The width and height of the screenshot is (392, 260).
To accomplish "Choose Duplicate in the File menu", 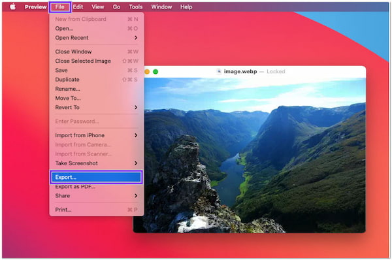I will 97,80.
